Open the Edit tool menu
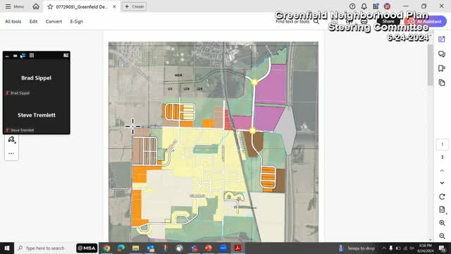The image size is (451, 254). (33, 21)
